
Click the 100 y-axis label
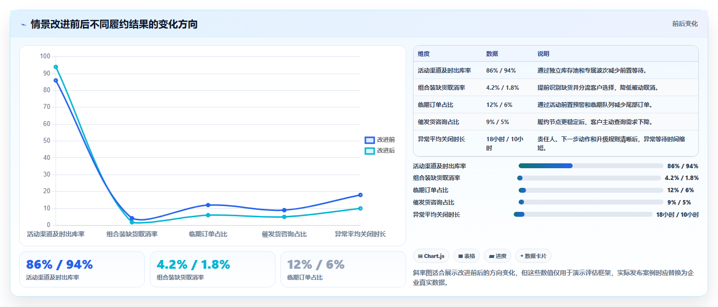coord(45,56)
